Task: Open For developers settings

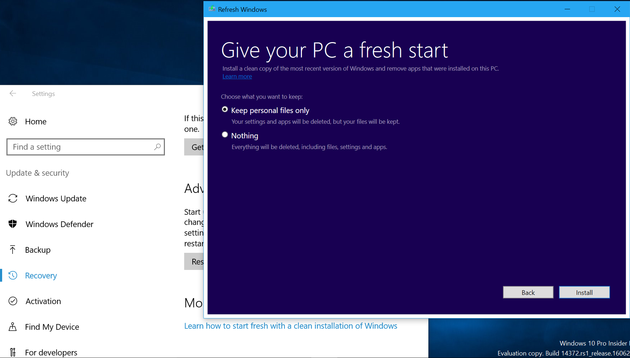Action: [51, 353]
